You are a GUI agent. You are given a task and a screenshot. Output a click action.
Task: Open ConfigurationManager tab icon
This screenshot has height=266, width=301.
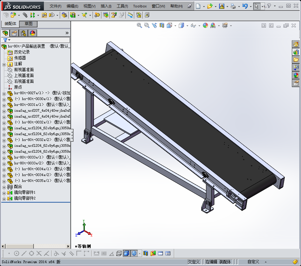(x=23, y=33)
